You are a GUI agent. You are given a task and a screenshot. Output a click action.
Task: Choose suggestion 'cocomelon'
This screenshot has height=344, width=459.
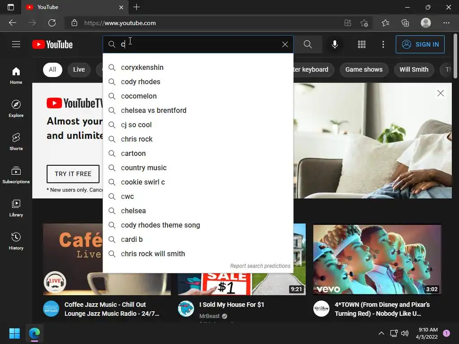[x=198, y=96]
